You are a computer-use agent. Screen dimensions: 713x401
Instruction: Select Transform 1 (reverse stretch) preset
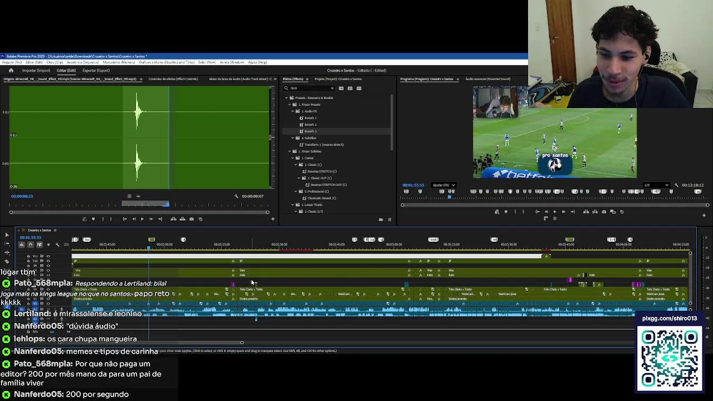[324, 145]
